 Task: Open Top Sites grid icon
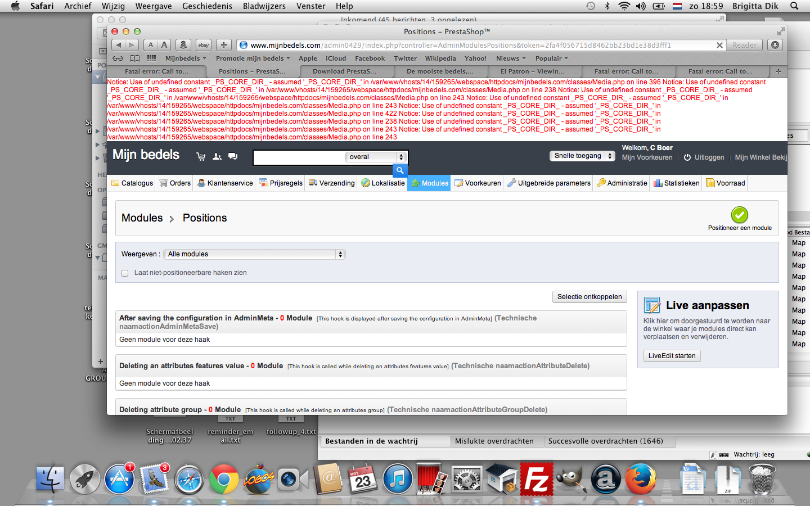pyautogui.click(x=151, y=58)
